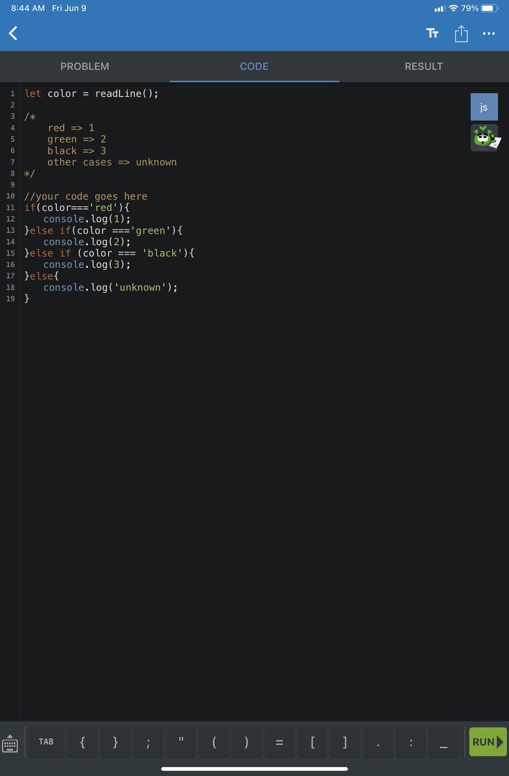
Task: Tap the }else{ line
Action: pyautogui.click(x=42, y=276)
